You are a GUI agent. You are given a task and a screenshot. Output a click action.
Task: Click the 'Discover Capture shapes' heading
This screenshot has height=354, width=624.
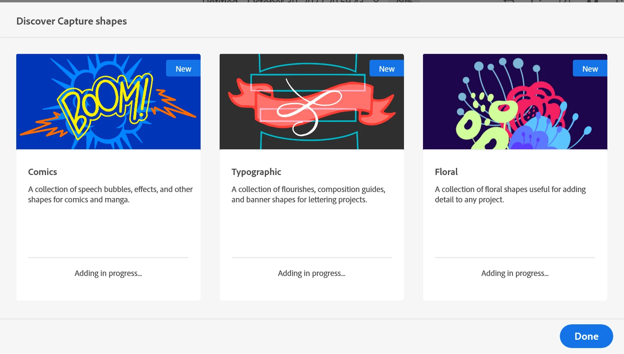[71, 21]
